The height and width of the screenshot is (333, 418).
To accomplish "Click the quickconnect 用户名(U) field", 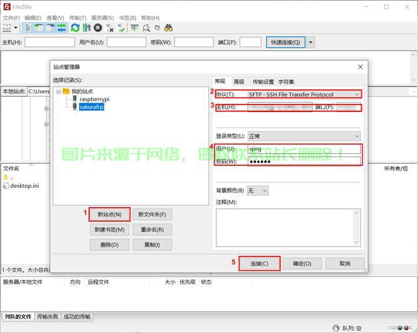I will pyautogui.click(x=126, y=42).
